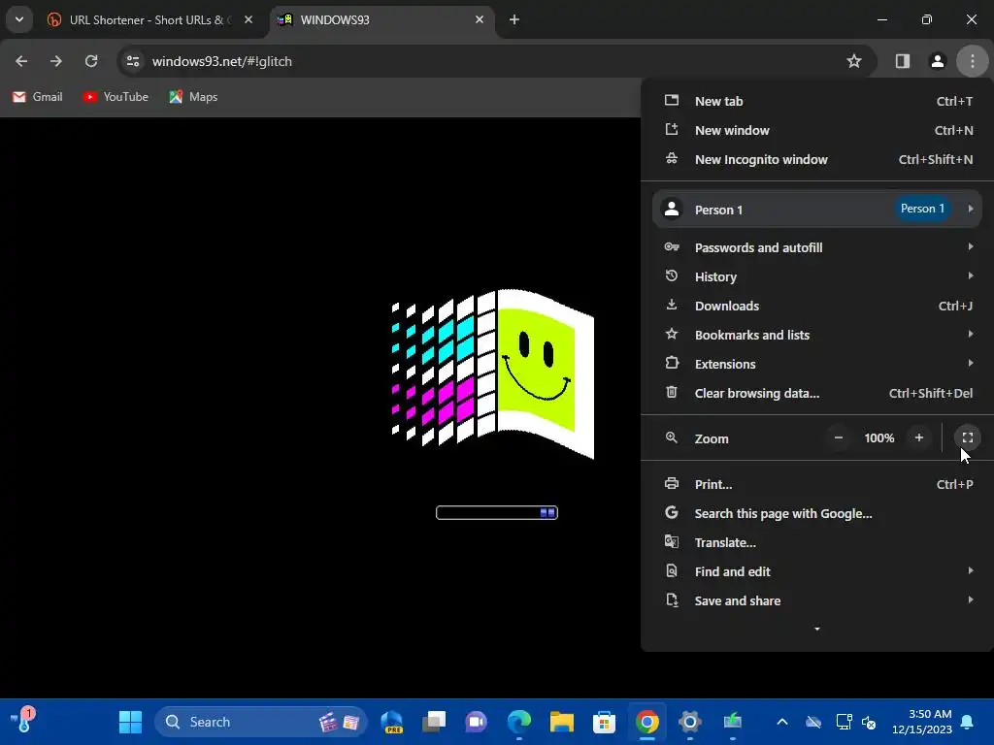Close the Chrome three-dot menu
994x745 pixels.
coord(973,61)
